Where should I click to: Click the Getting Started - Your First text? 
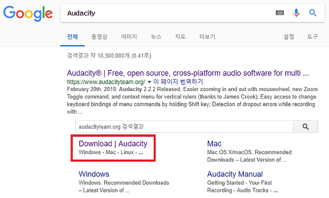(242, 187)
